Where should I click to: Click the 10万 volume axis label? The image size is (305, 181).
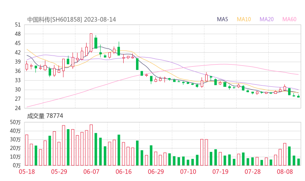pos(16,157)
